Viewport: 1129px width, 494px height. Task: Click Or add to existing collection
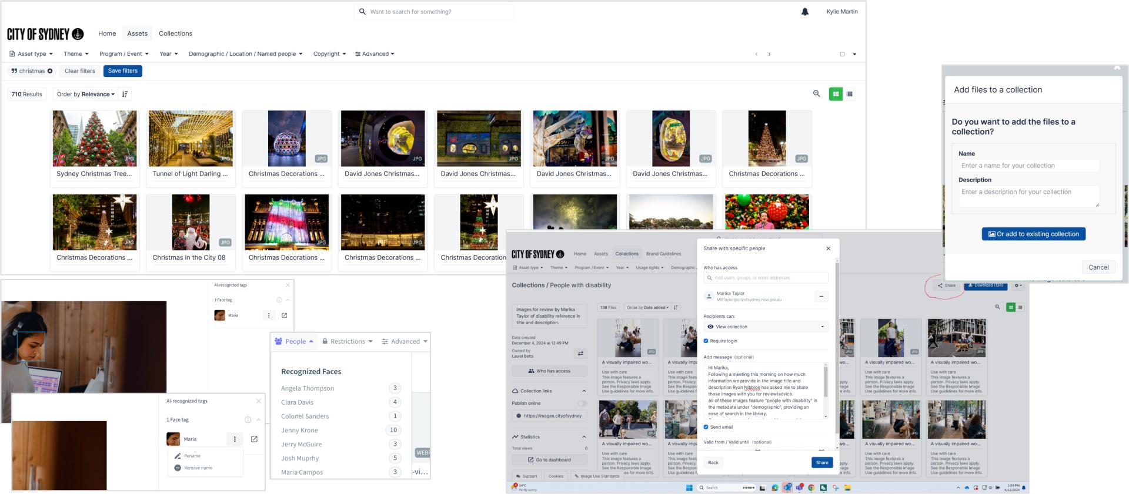(1033, 234)
